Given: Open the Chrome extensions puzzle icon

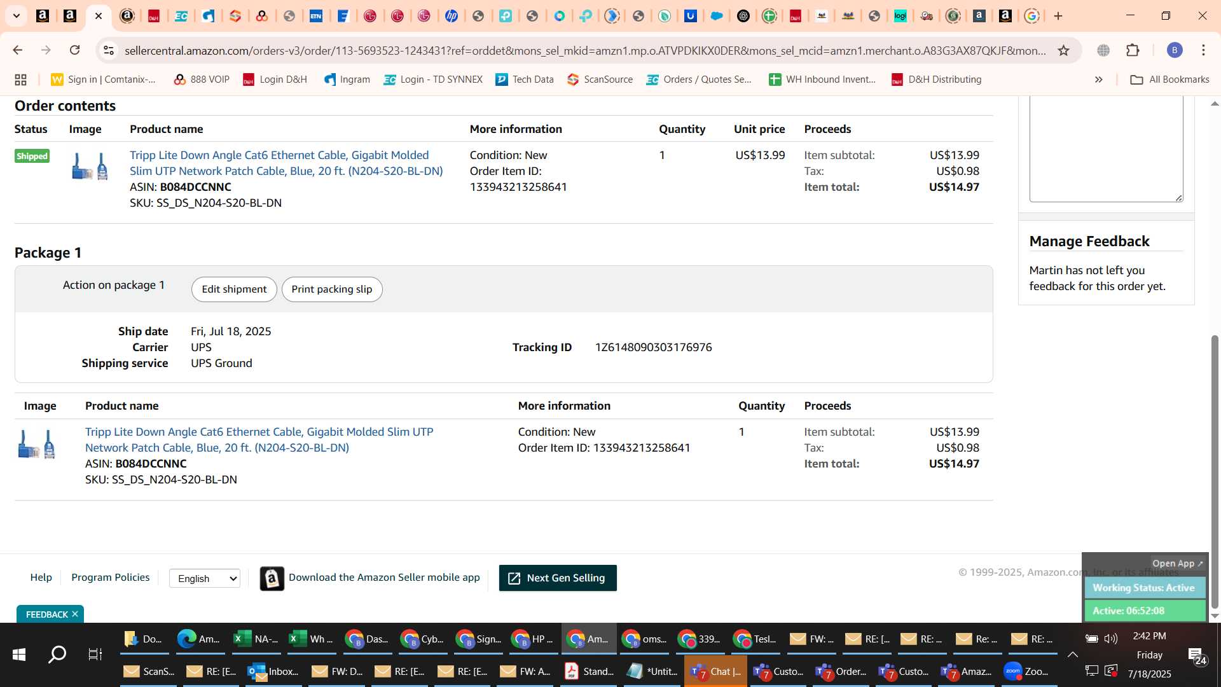Looking at the screenshot, I should [x=1133, y=50].
